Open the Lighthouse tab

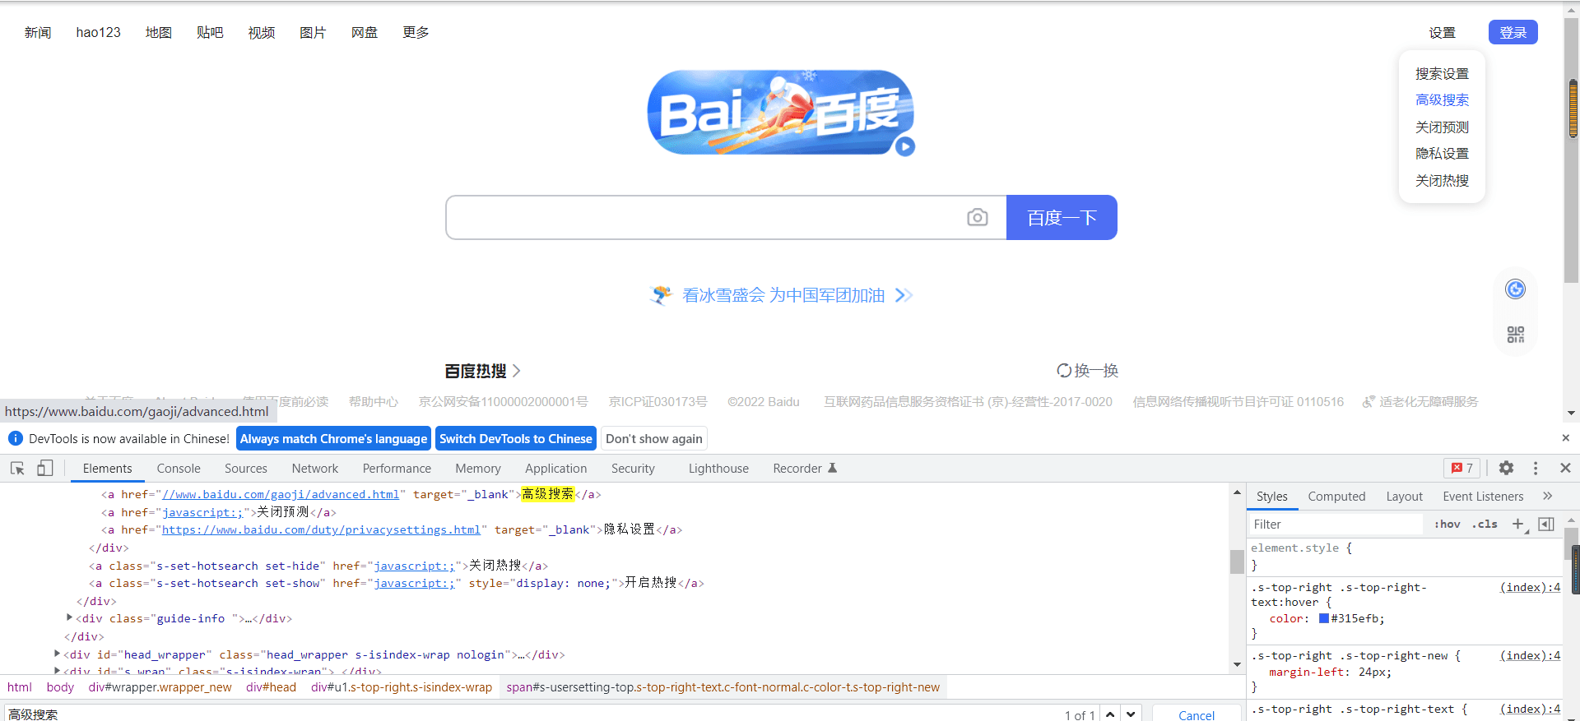[x=718, y=468]
